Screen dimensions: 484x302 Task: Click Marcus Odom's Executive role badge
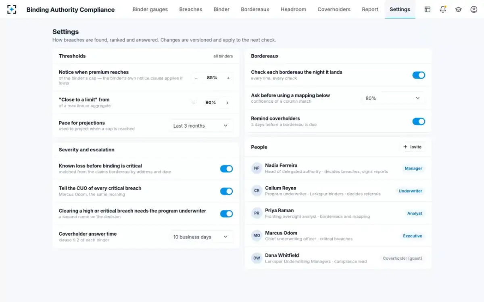click(413, 236)
